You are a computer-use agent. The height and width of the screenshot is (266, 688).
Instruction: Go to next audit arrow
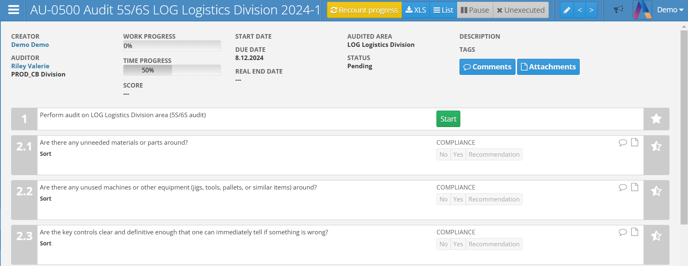coord(591,10)
